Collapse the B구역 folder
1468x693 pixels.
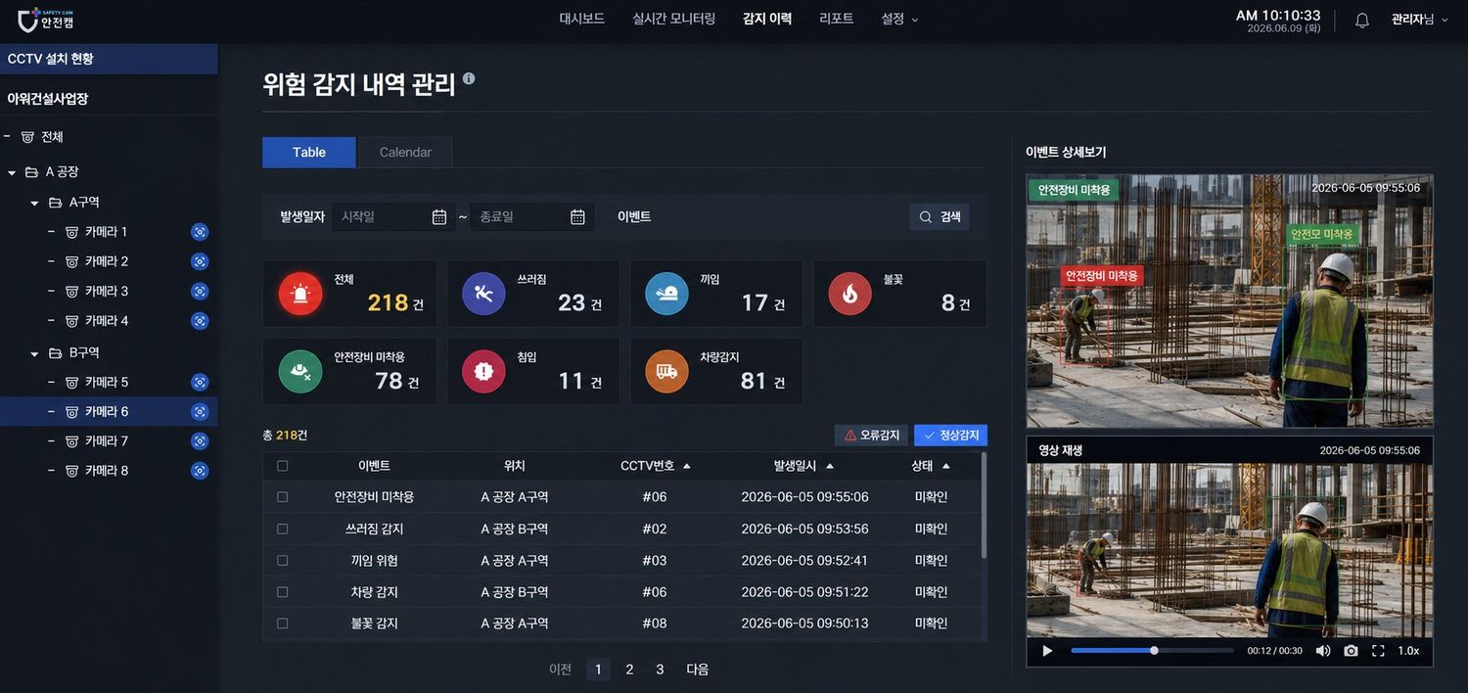point(34,352)
